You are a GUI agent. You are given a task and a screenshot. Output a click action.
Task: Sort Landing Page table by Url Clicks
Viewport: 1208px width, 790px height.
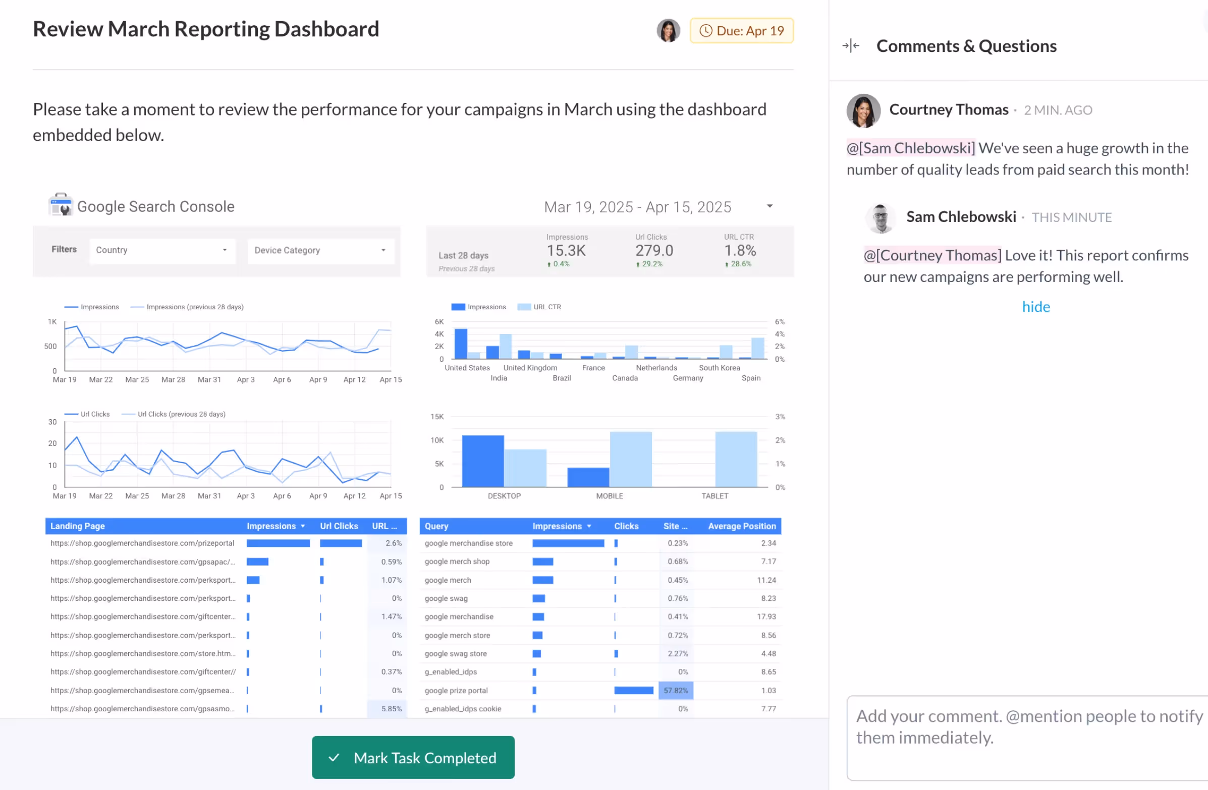(x=339, y=526)
